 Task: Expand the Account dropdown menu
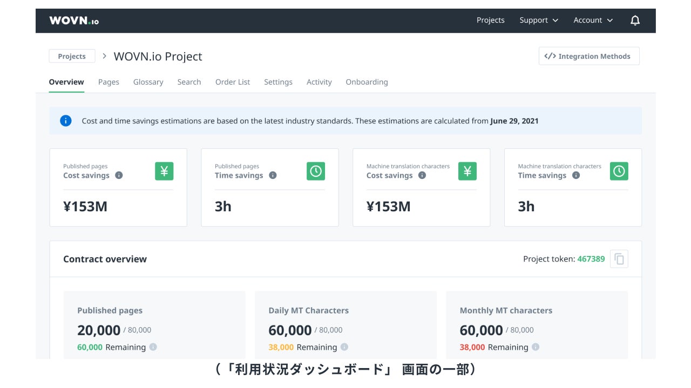[593, 20]
